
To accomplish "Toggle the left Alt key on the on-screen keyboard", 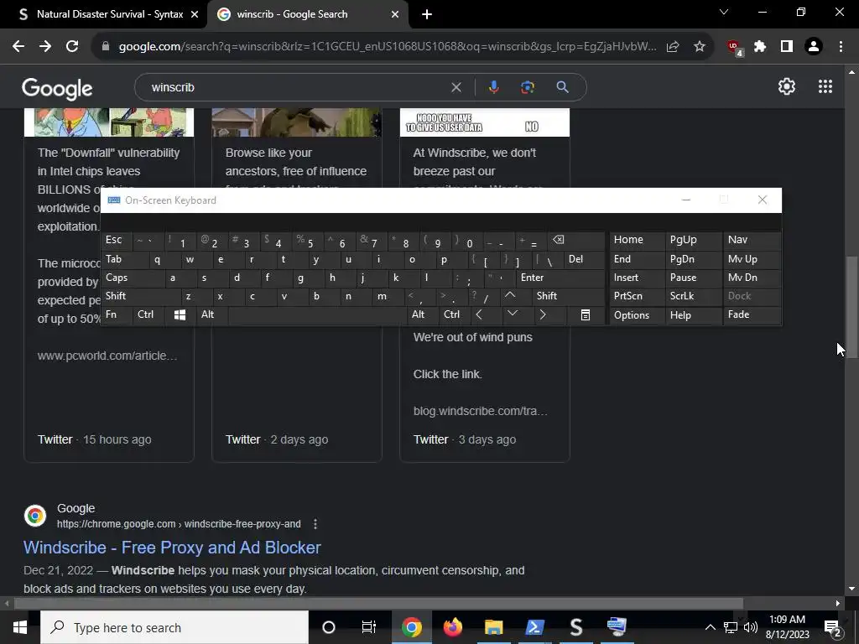I will point(211,315).
